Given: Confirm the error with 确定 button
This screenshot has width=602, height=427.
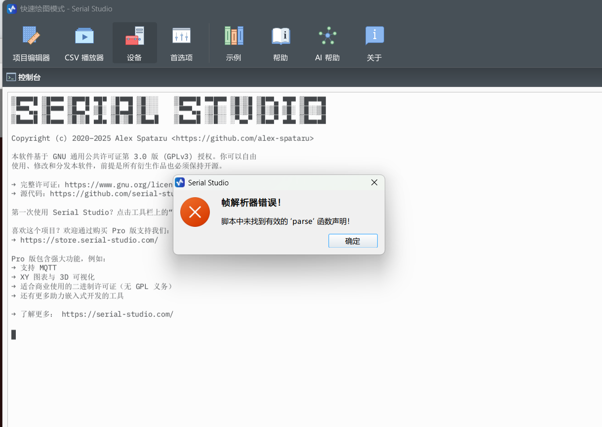Looking at the screenshot, I should coord(353,241).
